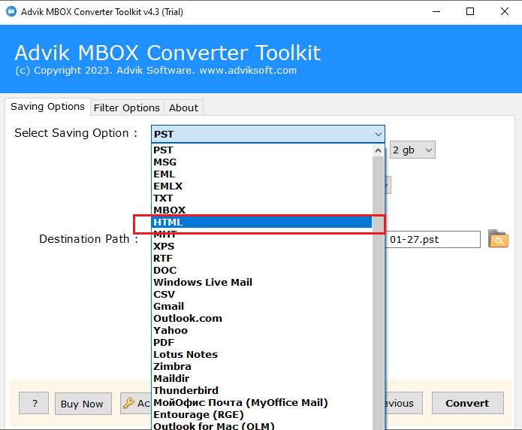
Task: Choose XPS from the format list
Action: click(262, 247)
